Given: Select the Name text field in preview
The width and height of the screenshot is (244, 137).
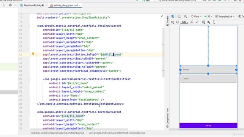Looking at the screenshot, I should coord(208,70).
